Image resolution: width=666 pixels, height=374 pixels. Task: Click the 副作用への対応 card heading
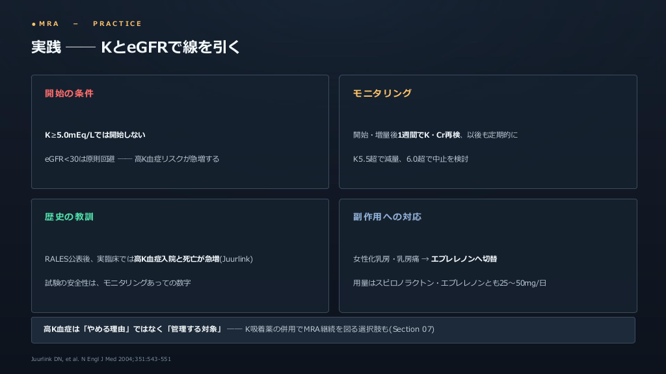click(x=388, y=217)
